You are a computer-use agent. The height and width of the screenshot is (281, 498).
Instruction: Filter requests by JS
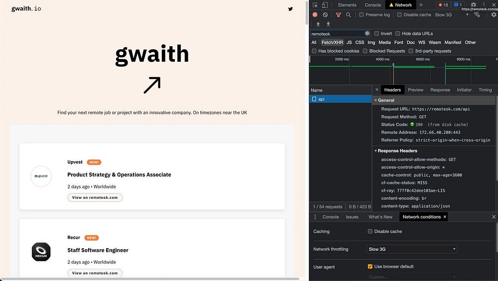click(349, 42)
